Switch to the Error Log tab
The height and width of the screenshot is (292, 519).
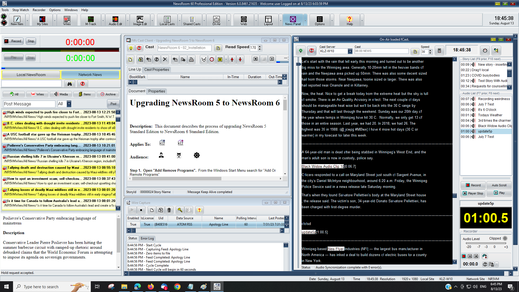[x=147, y=238]
